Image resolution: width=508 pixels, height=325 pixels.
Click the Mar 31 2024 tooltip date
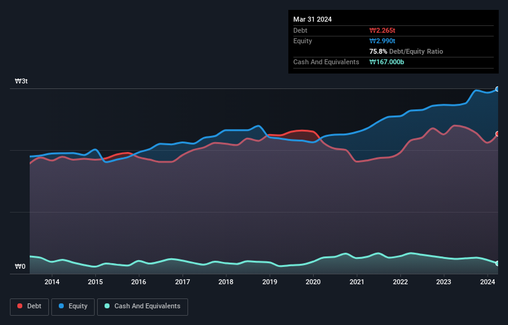click(312, 19)
